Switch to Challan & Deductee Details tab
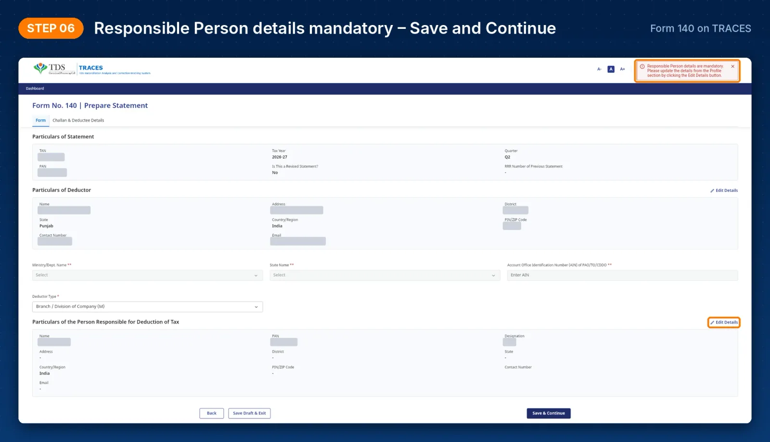 78,120
